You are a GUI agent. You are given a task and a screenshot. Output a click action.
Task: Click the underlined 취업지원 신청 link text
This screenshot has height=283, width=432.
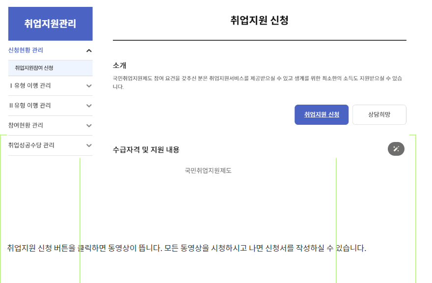[x=322, y=114]
